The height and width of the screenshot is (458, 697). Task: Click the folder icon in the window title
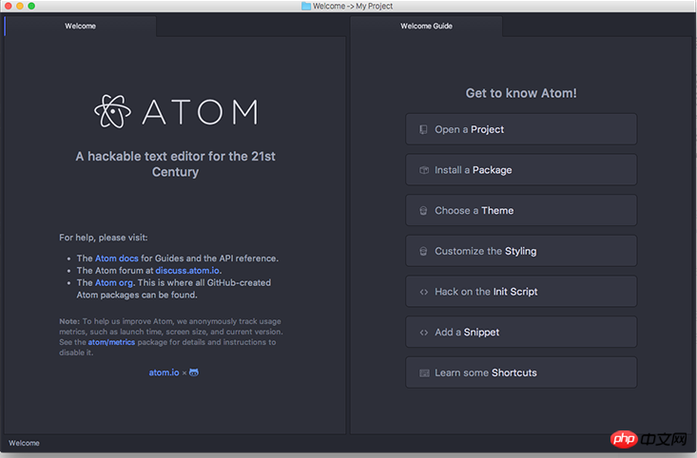tap(306, 6)
